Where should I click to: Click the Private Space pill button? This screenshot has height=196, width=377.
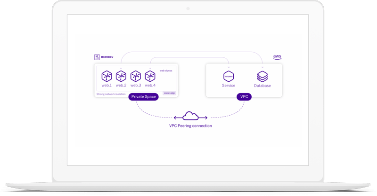[143, 97]
